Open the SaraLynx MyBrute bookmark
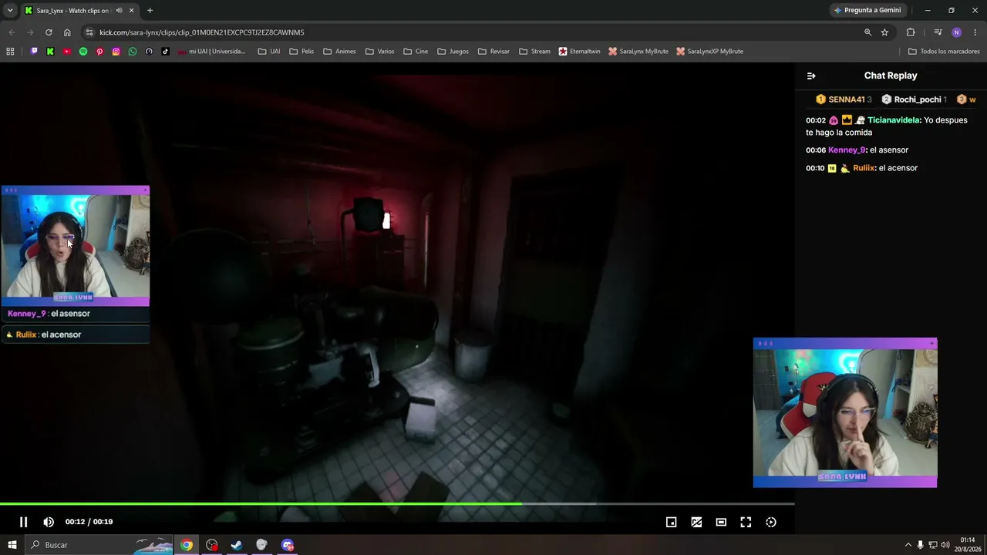 coord(638,52)
